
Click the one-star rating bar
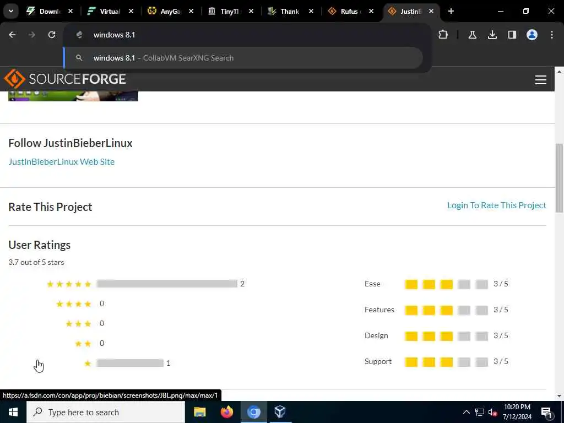130,363
